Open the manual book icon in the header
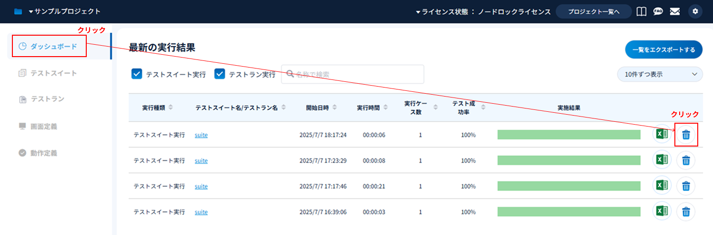 click(x=642, y=11)
